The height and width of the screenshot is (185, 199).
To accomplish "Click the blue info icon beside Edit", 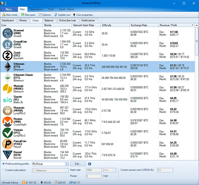I will click(89, 164).
